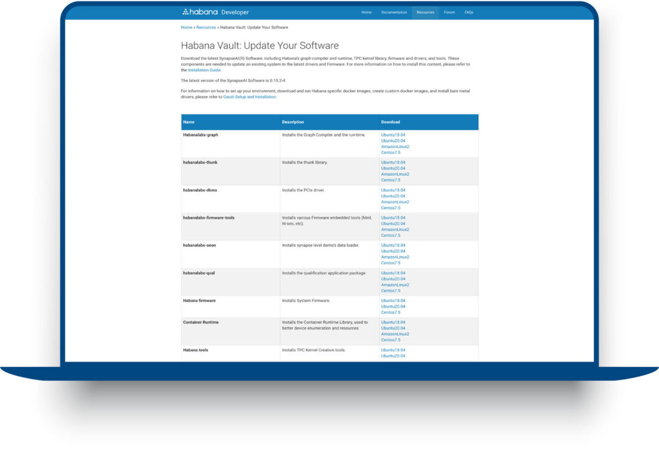Download Habana tools for Ubuntu20.04
Viewport: 659px width, 450px height.
393,356
